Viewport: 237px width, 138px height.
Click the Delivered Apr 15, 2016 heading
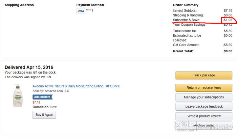tap(29, 67)
